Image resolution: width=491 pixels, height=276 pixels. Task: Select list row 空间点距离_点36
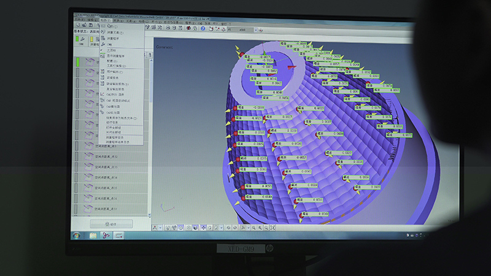point(111,198)
